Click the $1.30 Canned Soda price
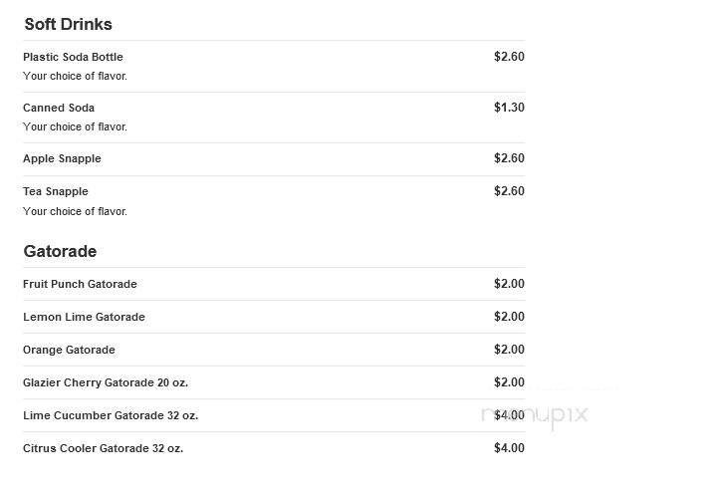This screenshot has width=713, height=497. [509, 108]
